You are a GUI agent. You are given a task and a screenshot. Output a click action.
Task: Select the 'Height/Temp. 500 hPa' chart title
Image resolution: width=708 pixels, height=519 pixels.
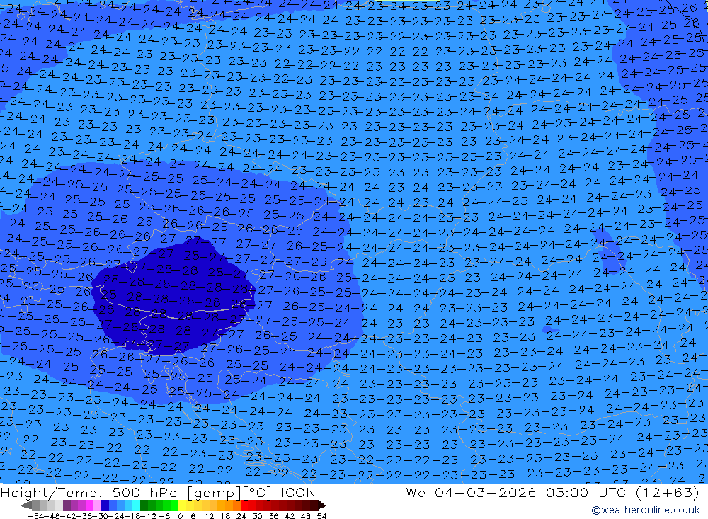(90, 492)
